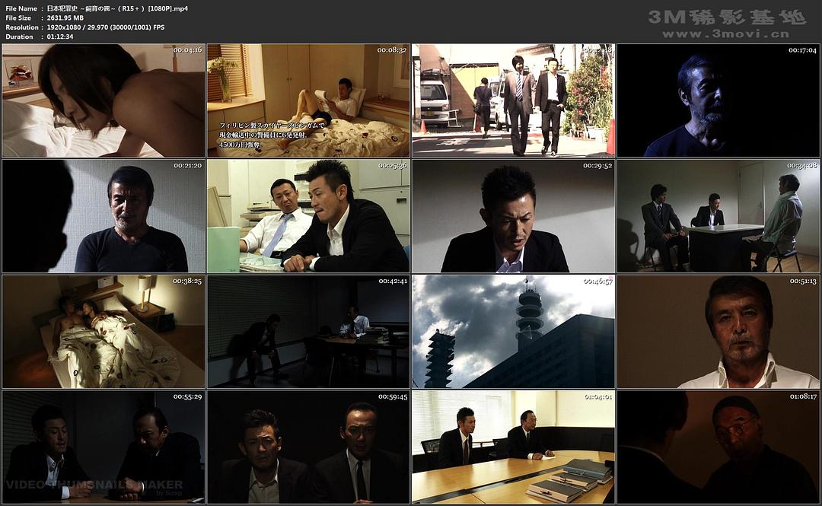
Task: Open the thumbnail timestamped 00:51:13
Action: point(718,332)
